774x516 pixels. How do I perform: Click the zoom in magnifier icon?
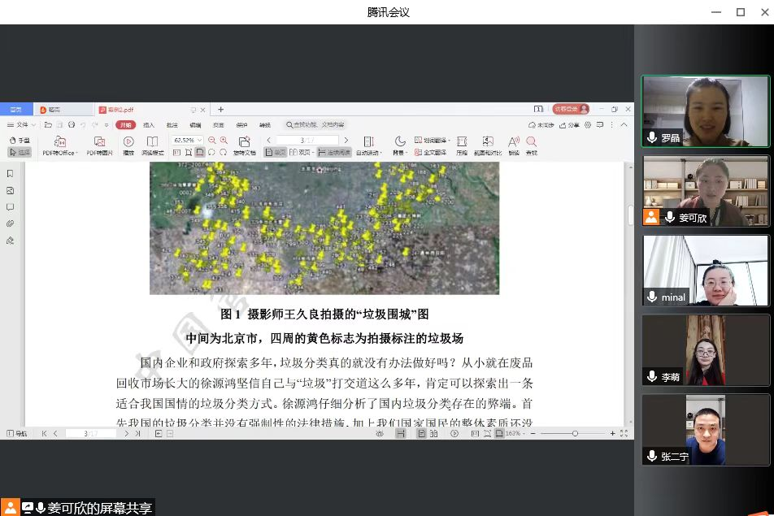pyautogui.click(x=224, y=141)
